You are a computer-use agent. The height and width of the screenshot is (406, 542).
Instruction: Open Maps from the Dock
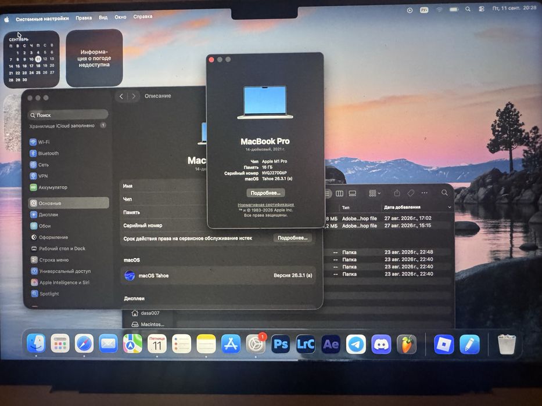[x=132, y=343]
